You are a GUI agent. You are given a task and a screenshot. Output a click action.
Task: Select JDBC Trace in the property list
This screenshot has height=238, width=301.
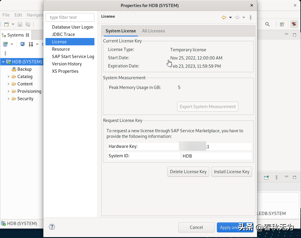(63, 34)
